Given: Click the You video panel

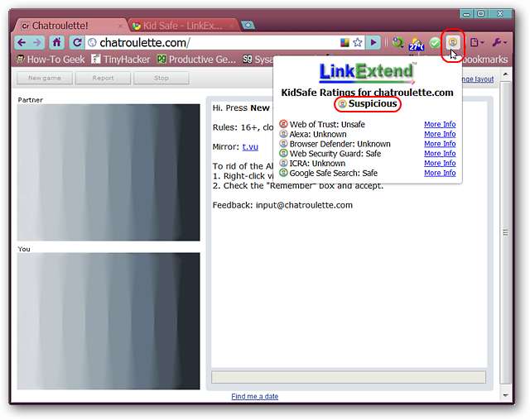Looking at the screenshot, I should (108, 321).
